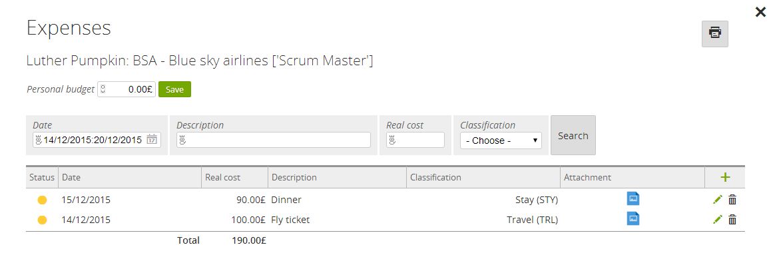Delete the Fly ticket expense trash icon
Image resolution: width=773 pixels, height=275 pixels.
pos(732,219)
